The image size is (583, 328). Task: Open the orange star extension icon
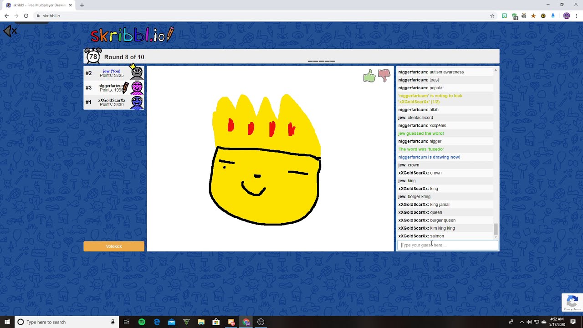point(533,16)
